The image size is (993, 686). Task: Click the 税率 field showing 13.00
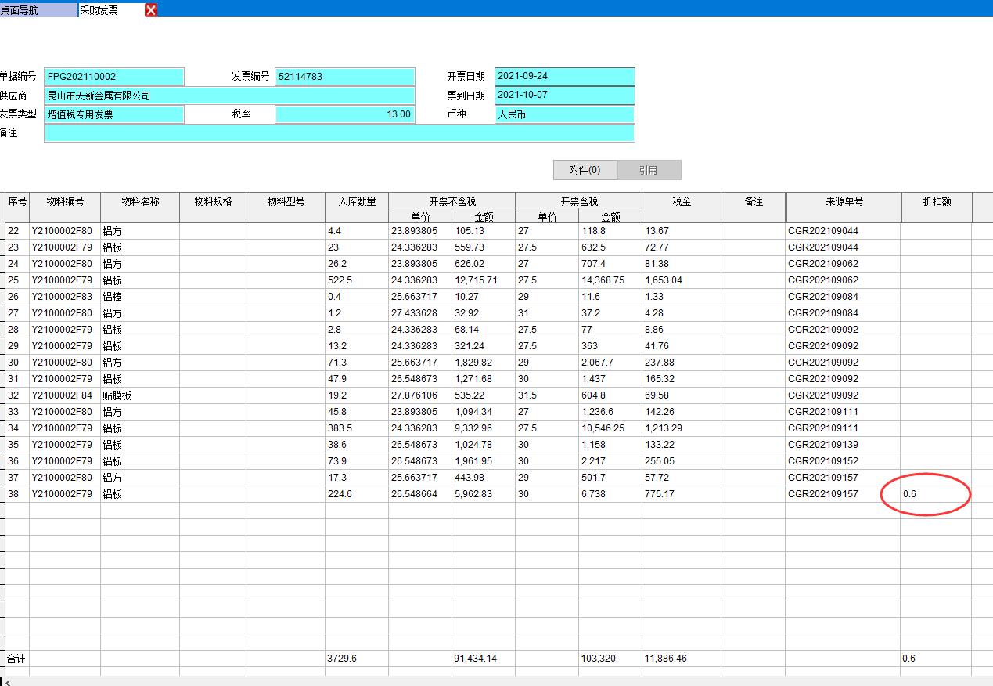coord(344,114)
